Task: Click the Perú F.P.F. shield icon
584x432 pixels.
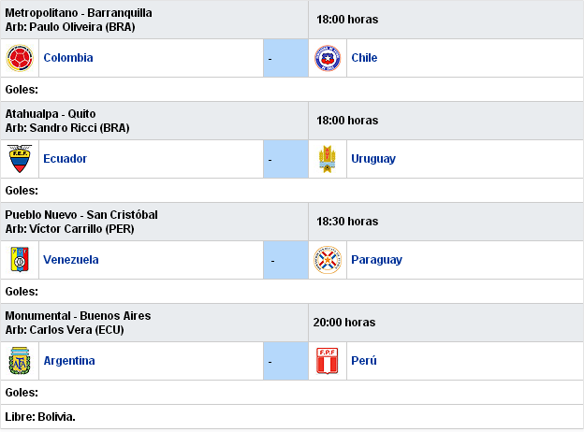Action: (x=328, y=361)
